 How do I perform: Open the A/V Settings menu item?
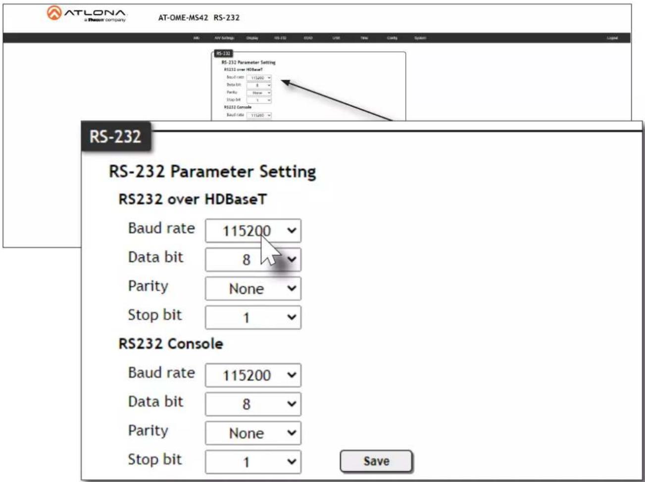pos(224,38)
